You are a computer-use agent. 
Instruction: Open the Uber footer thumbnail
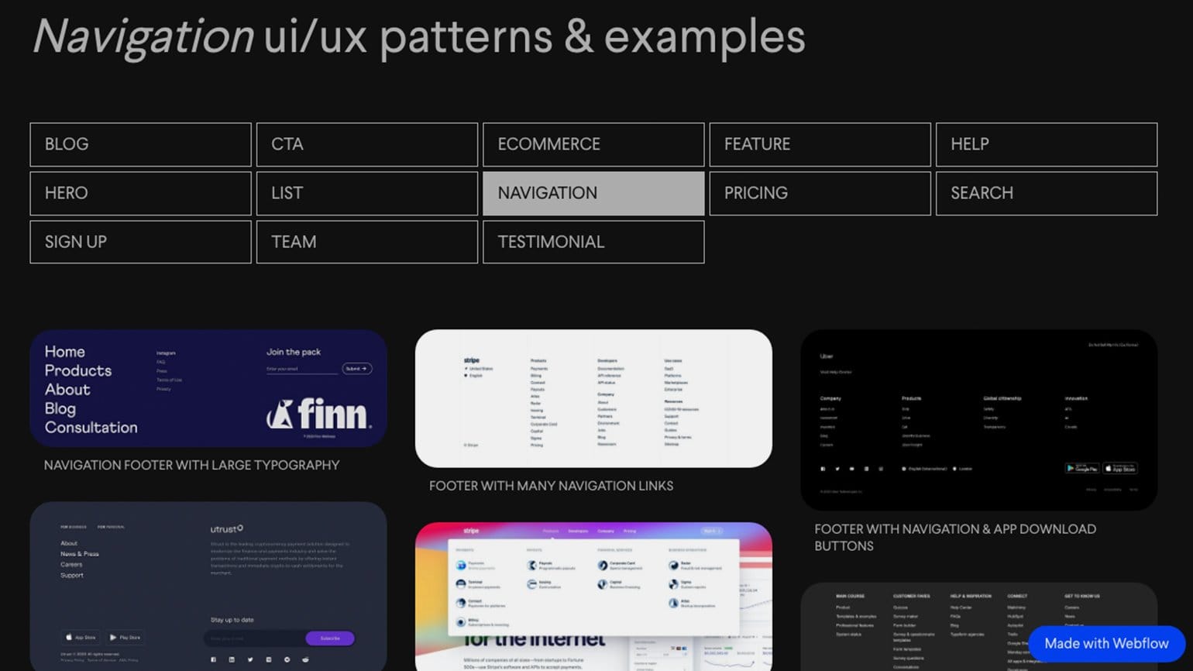tap(978, 420)
